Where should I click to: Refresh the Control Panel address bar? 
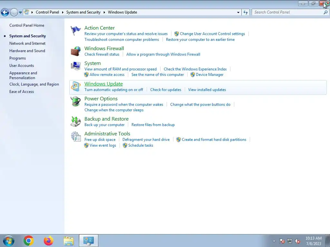246,13
